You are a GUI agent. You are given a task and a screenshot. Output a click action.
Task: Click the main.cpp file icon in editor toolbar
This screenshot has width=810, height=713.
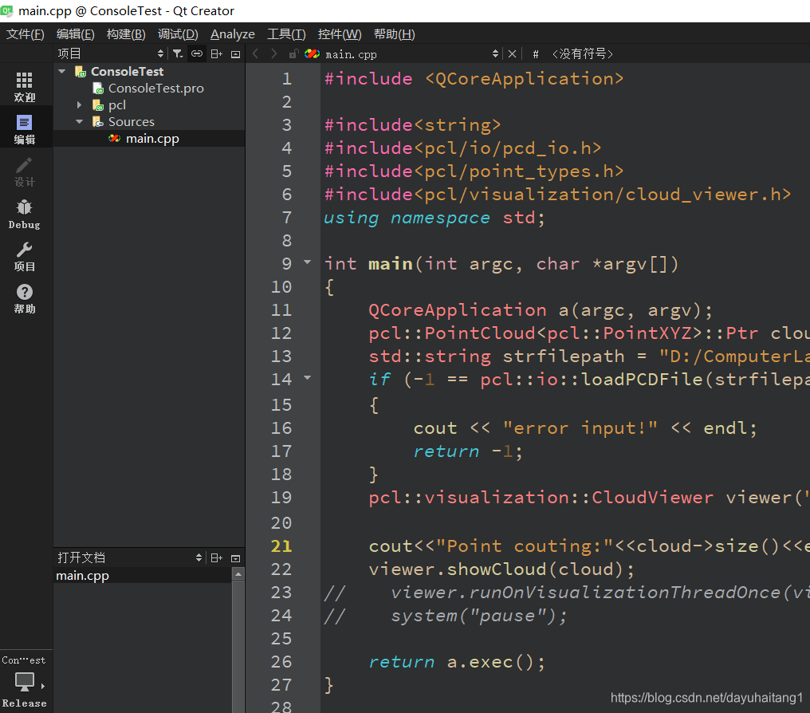312,53
